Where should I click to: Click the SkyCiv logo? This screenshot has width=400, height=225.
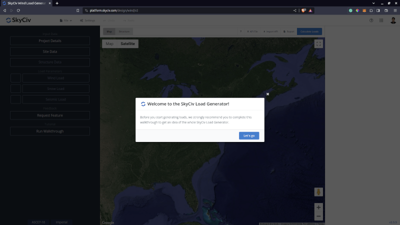pyautogui.click(x=18, y=20)
